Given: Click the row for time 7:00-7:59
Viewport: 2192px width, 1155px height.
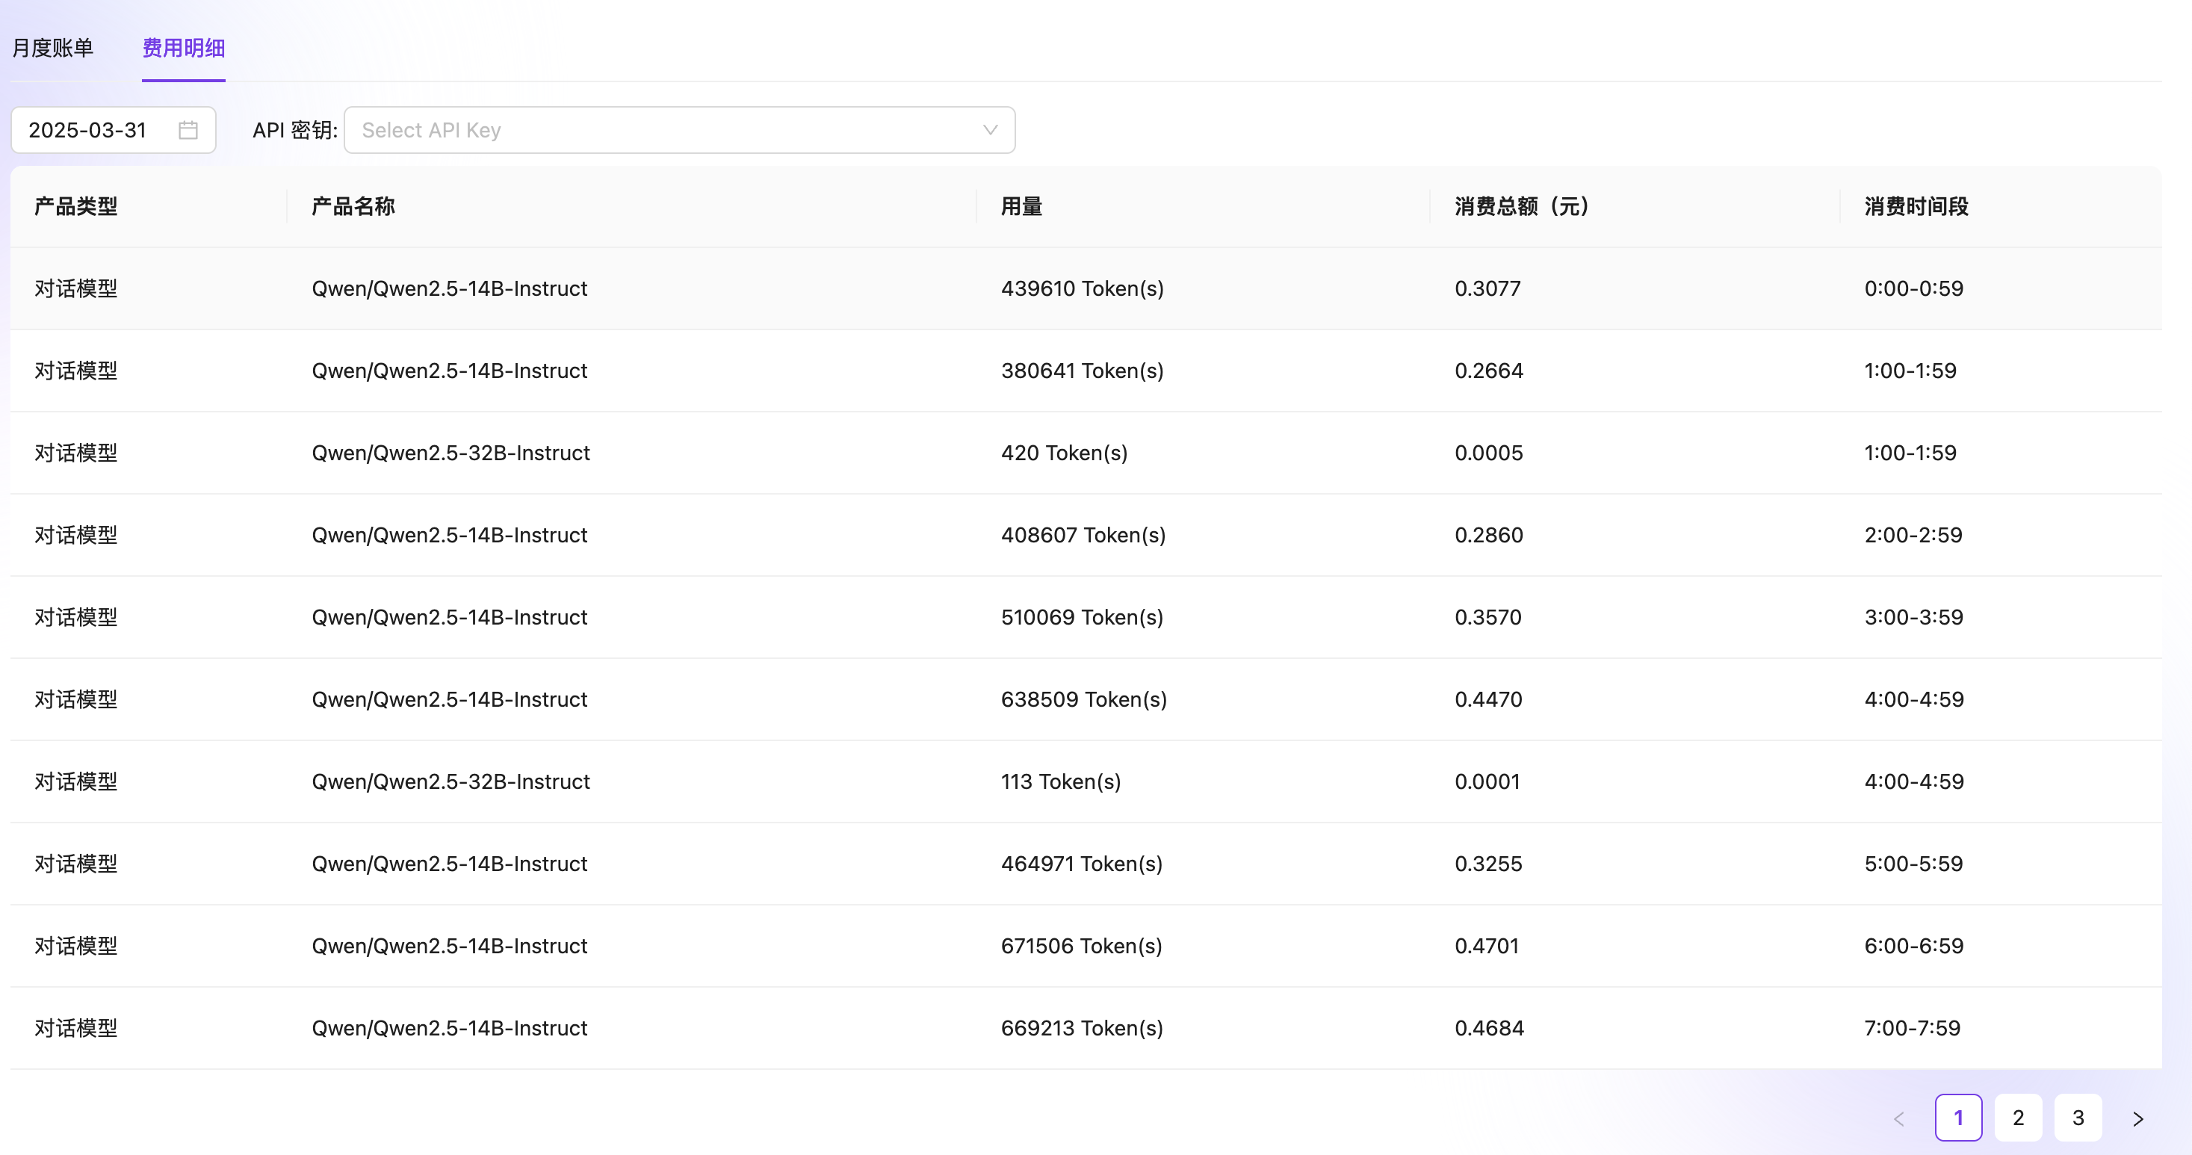Looking at the screenshot, I should [x=1911, y=1028].
